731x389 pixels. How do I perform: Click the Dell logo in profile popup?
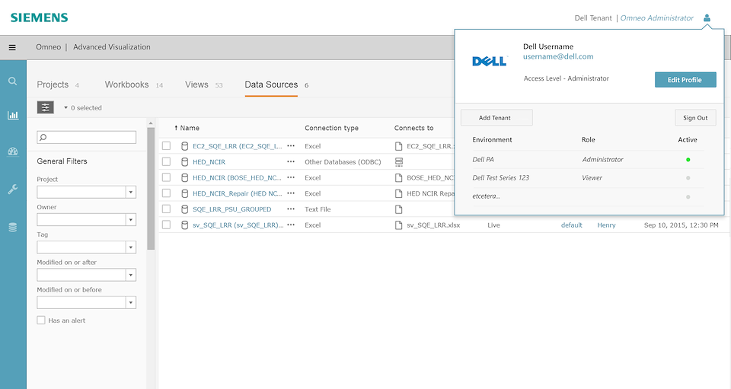[490, 61]
